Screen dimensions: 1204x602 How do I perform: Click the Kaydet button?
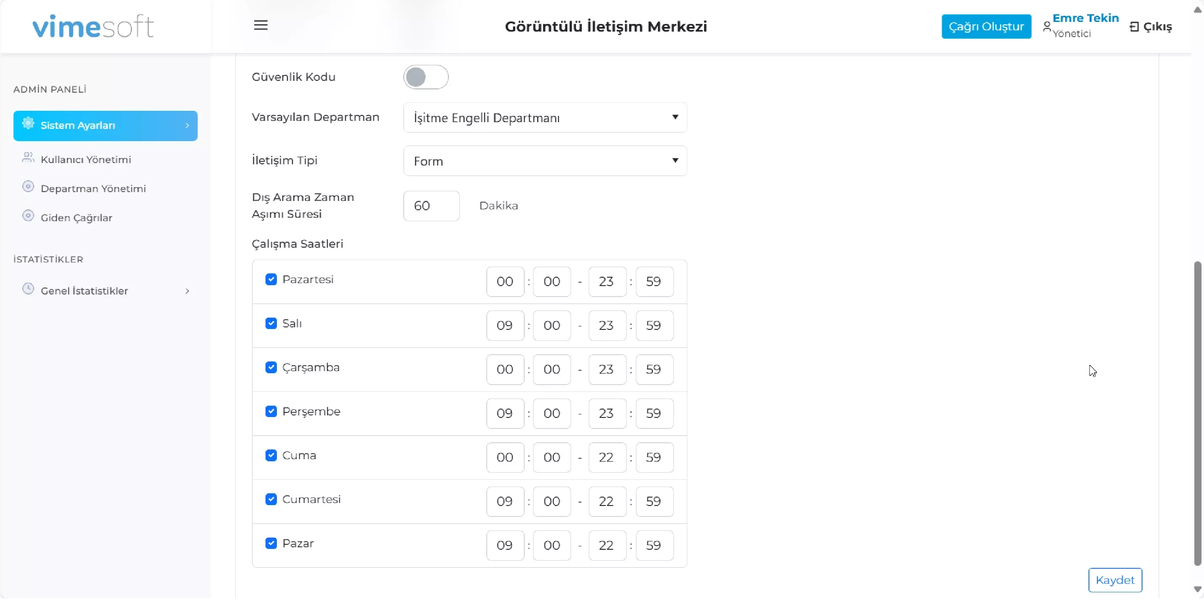point(1115,581)
